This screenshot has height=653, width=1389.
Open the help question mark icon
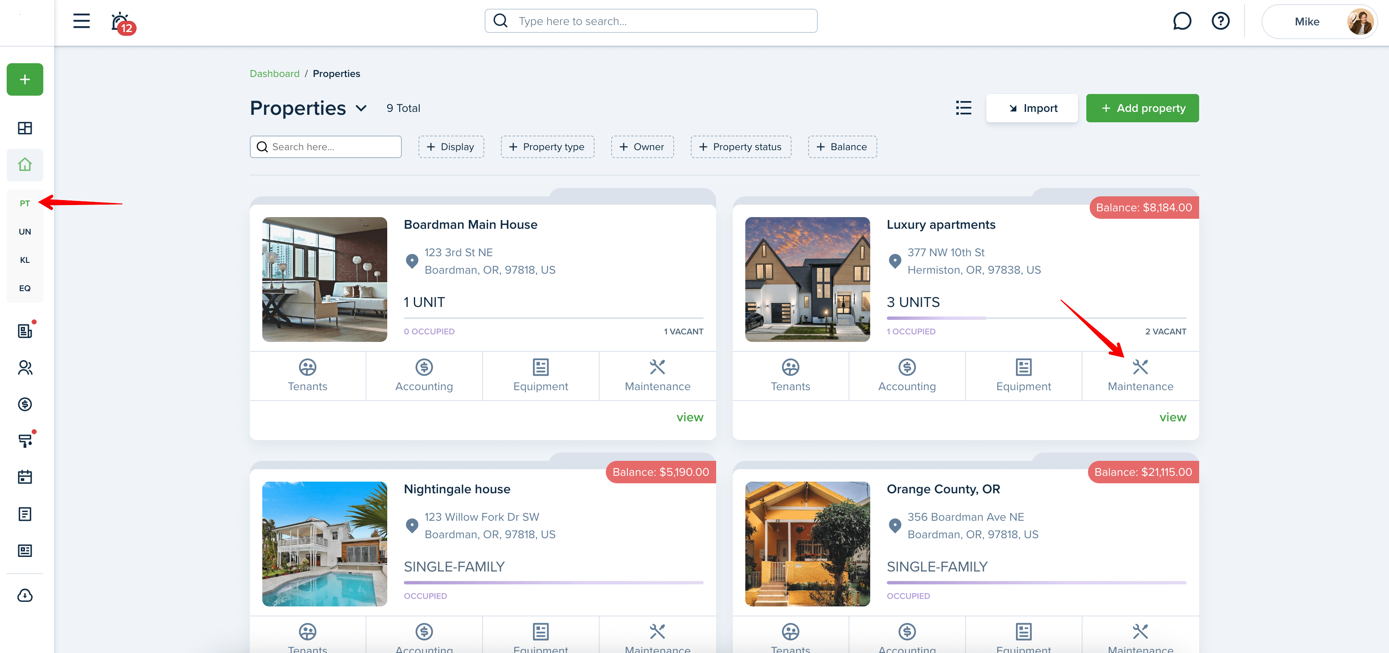[1220, 22]
